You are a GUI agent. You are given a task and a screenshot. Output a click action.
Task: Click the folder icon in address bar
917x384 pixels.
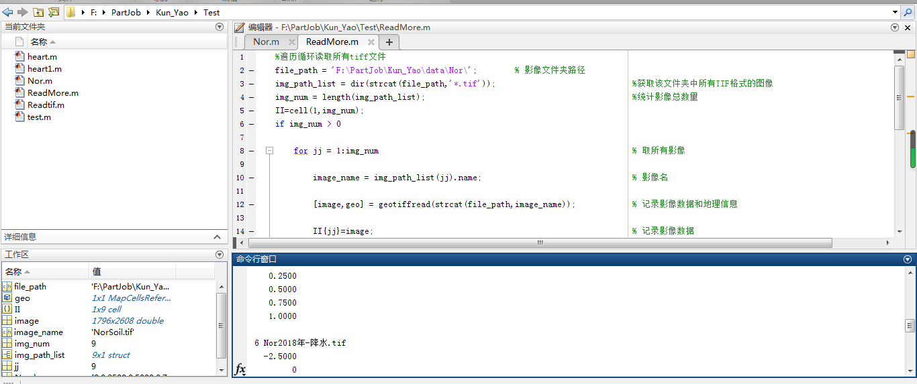coord(70,12)
